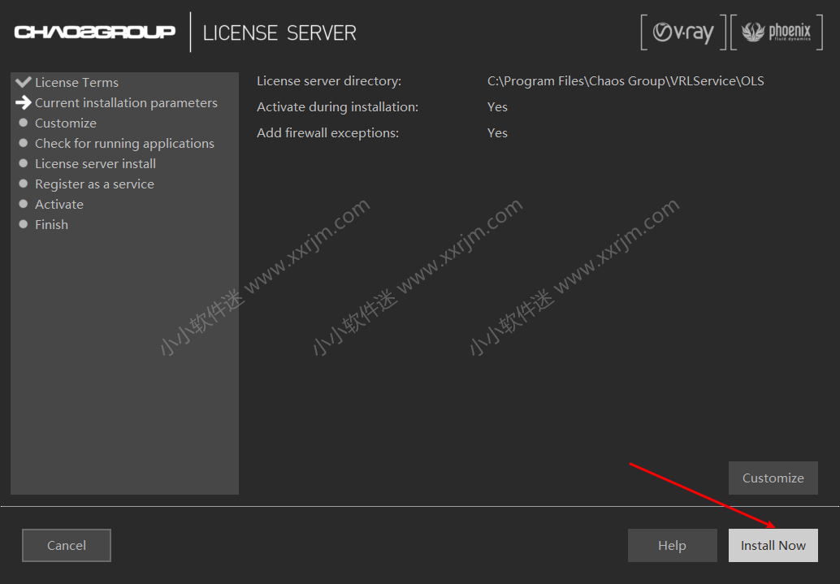
Task: Click the License Terms checkmark icon
Action: pos(24,82)
